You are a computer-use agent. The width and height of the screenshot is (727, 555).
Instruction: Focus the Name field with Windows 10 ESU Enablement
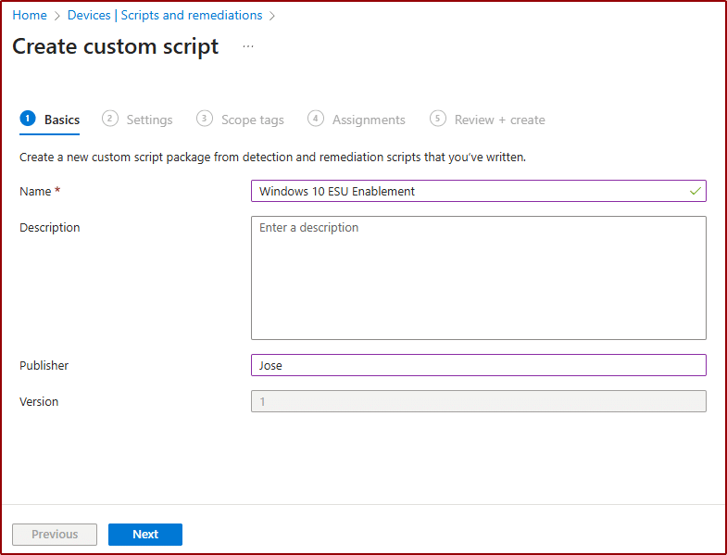click(468, 191)
